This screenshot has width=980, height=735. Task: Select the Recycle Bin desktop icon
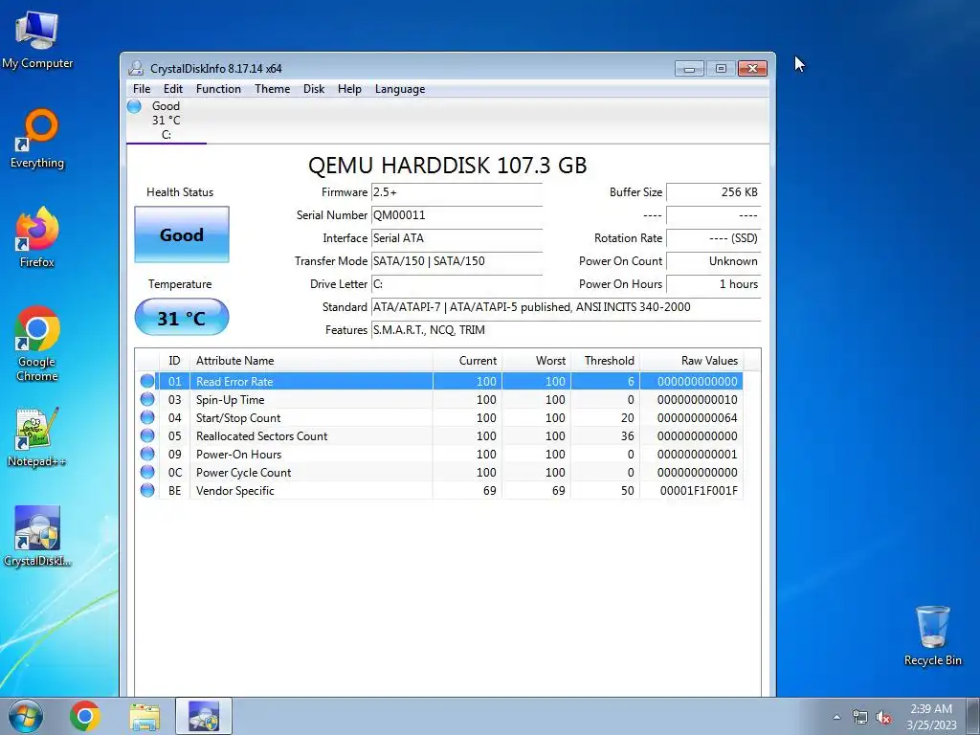[x=932, y=635]
